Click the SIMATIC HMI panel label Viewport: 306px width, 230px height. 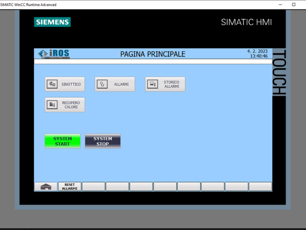[246, 22]
